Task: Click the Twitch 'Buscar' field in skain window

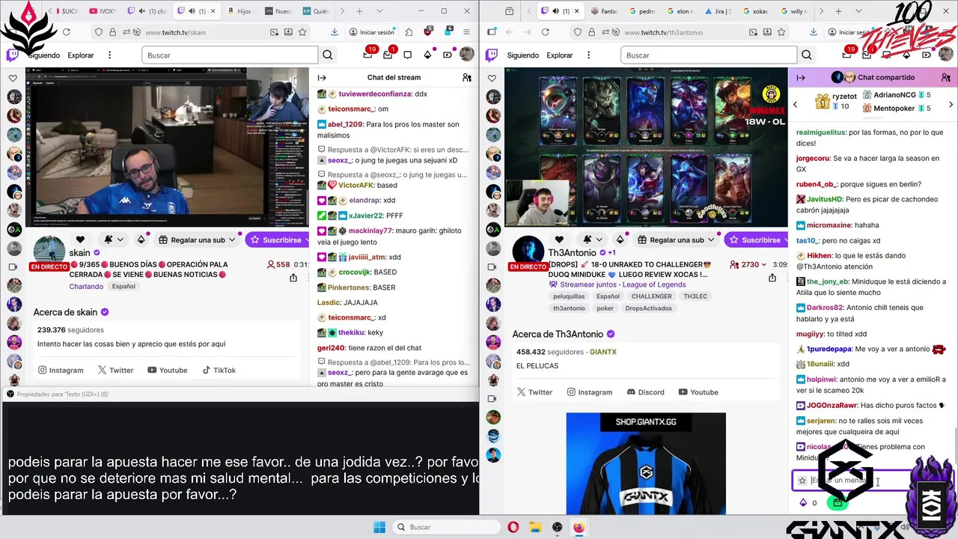Action: [x=229, y=55]
